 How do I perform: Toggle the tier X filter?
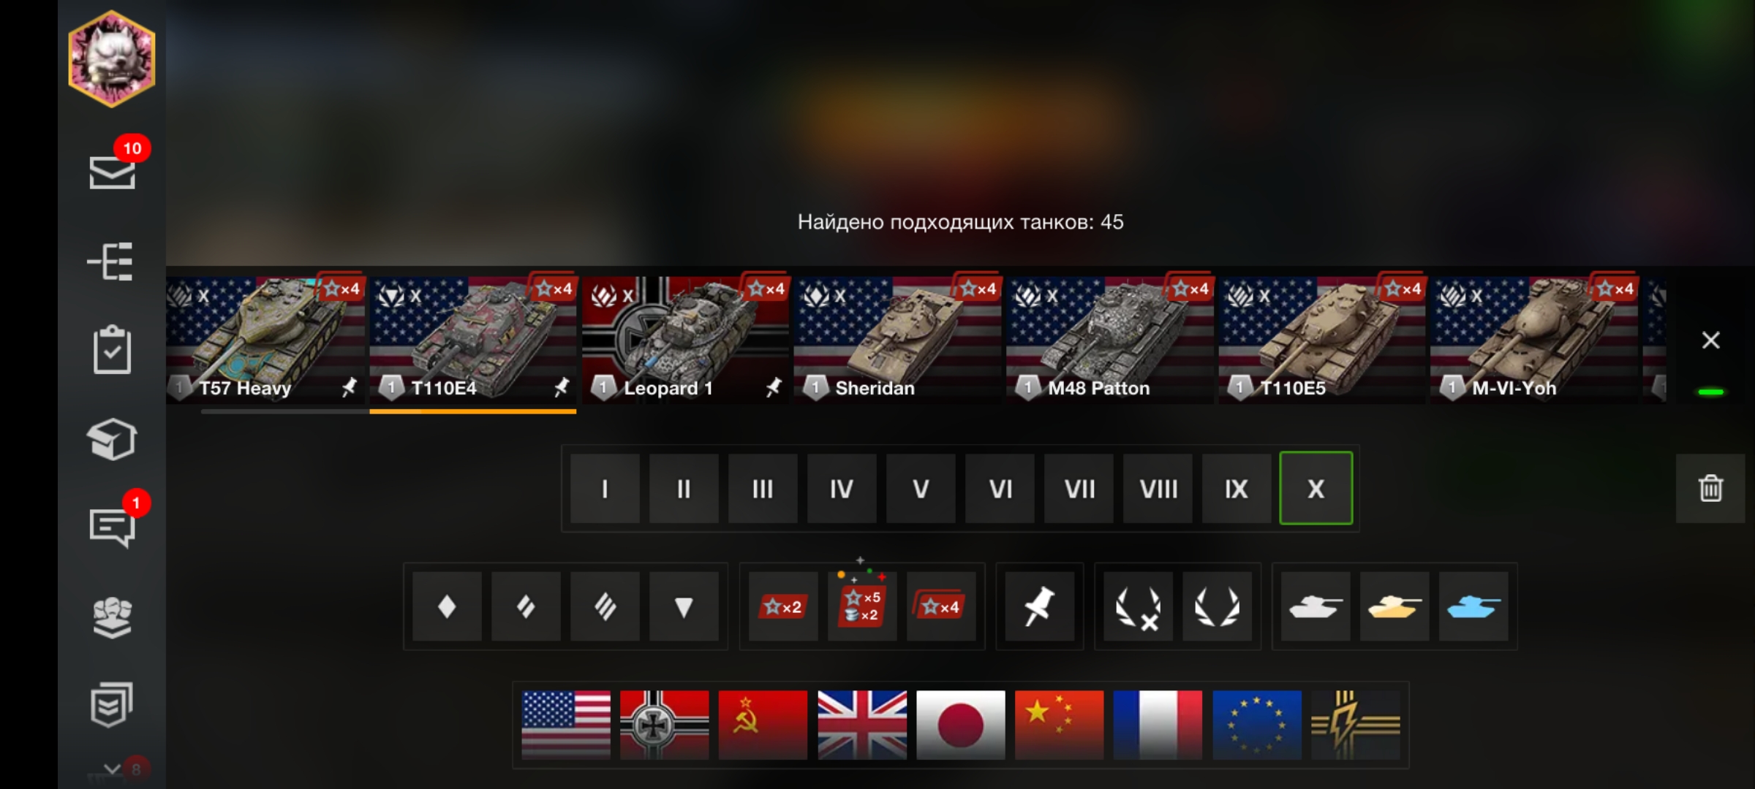point(1316,488)
